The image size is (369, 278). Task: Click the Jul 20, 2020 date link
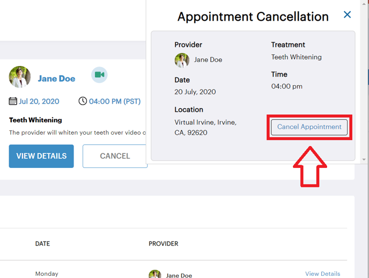pyautogui.click(x=39, y=101)
